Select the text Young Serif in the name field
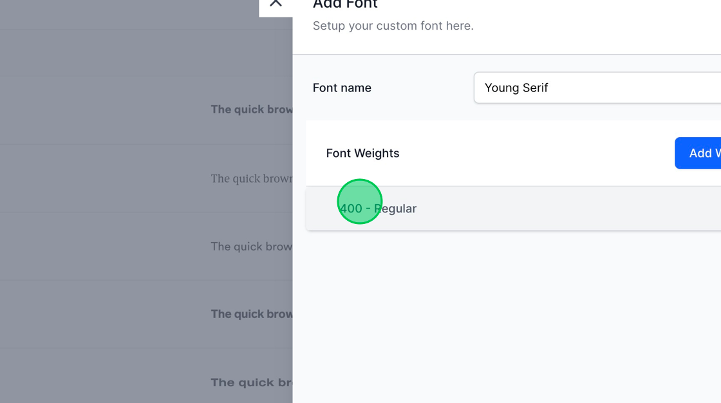This screenshot has height=403, width=721. [516, 88]
